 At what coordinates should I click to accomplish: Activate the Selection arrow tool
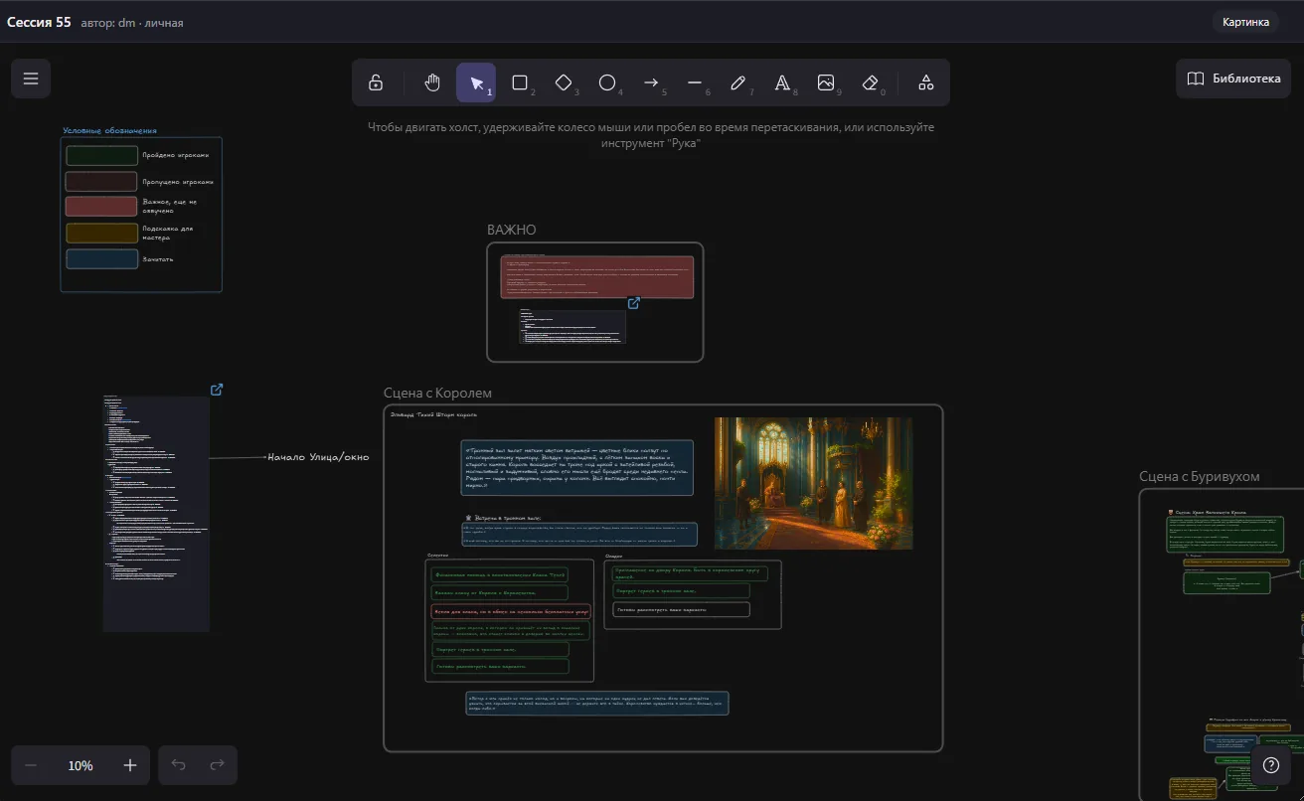click(x=476, y=82)
